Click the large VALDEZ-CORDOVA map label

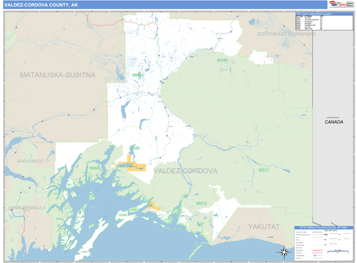185,171
